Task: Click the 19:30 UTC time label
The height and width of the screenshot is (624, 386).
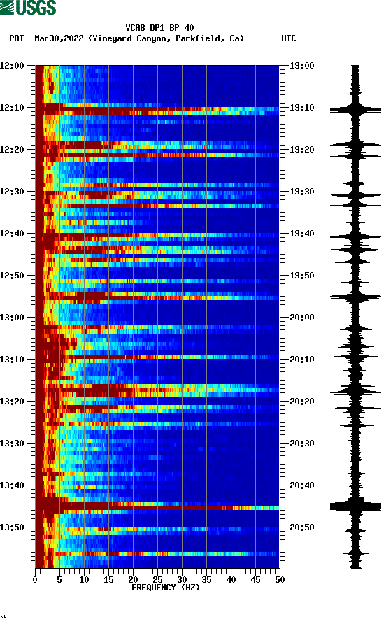Action: (x=301, y=192)
